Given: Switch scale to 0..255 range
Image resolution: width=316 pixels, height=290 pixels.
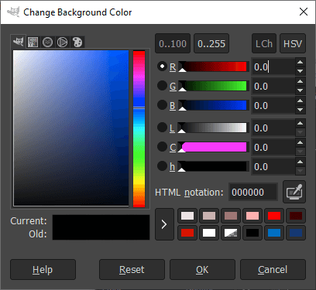Looking at the screenshot, I should coord(211,43).
